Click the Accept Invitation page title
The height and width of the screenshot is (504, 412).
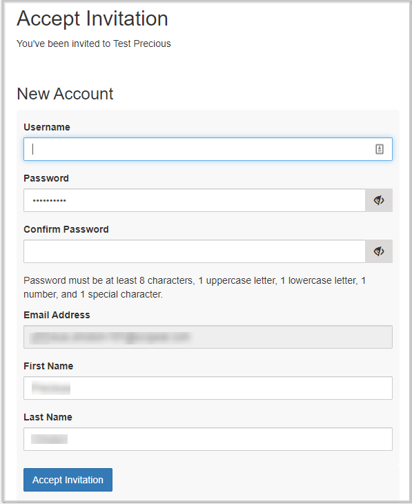click(x=92, y=19)
